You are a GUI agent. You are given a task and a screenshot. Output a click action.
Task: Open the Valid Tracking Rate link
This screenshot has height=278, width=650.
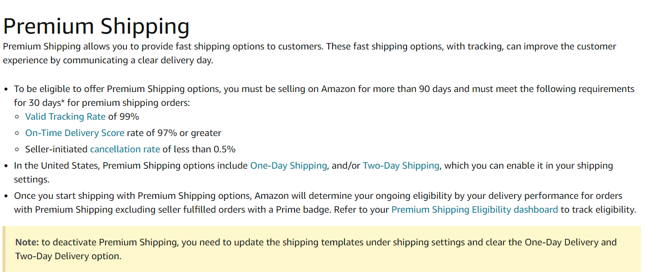pyautogui.click(x=65, y=117)
